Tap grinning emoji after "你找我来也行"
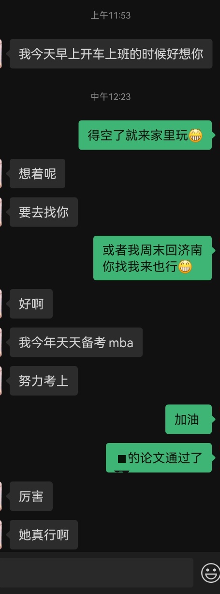Screen dimensions: 220x594 [185, 266]
